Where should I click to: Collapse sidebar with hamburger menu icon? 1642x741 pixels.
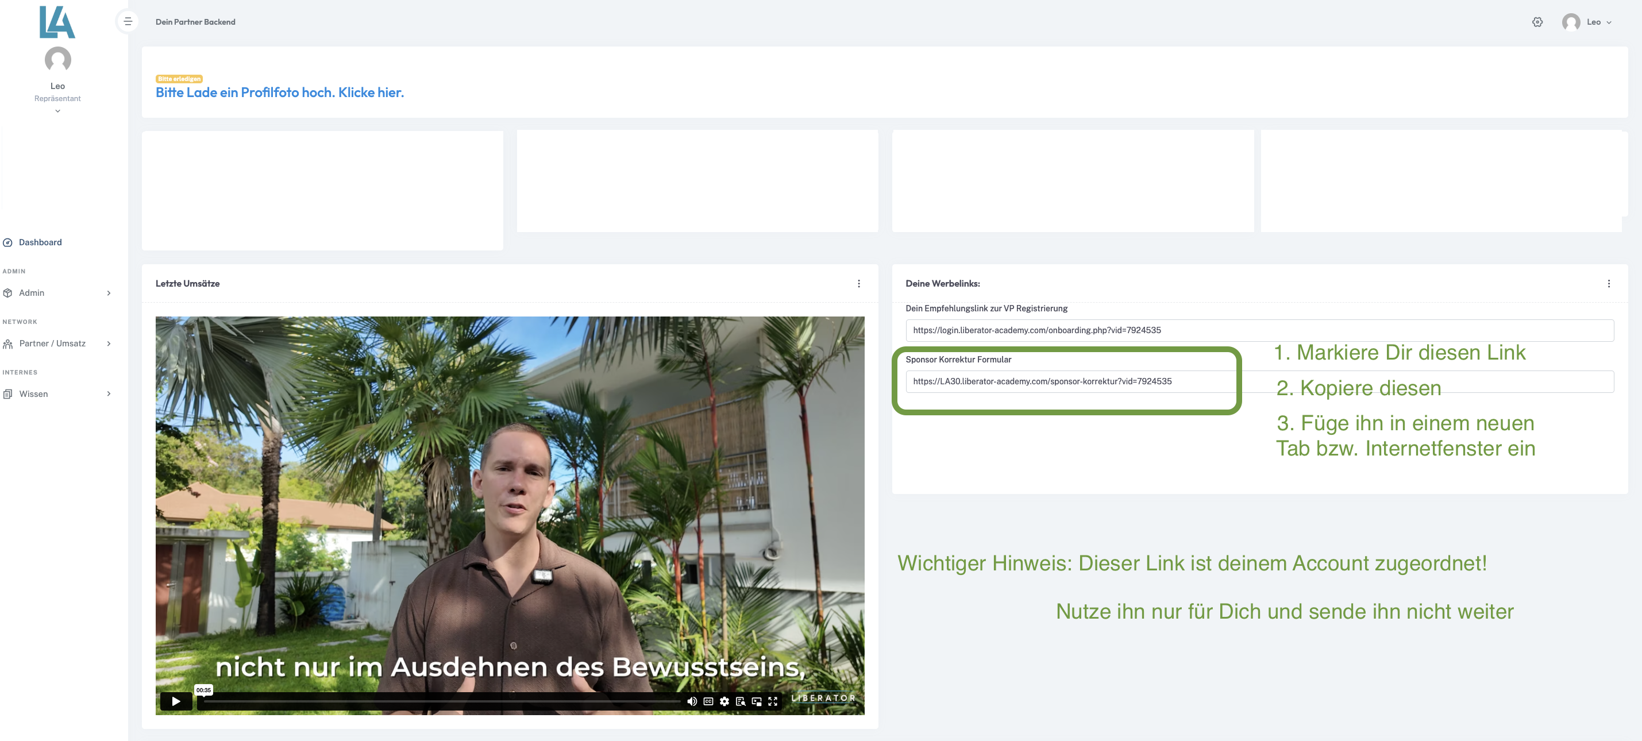click(128, 22)
